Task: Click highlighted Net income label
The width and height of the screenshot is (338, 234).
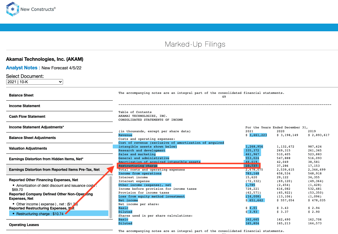Action: [128, 200]
